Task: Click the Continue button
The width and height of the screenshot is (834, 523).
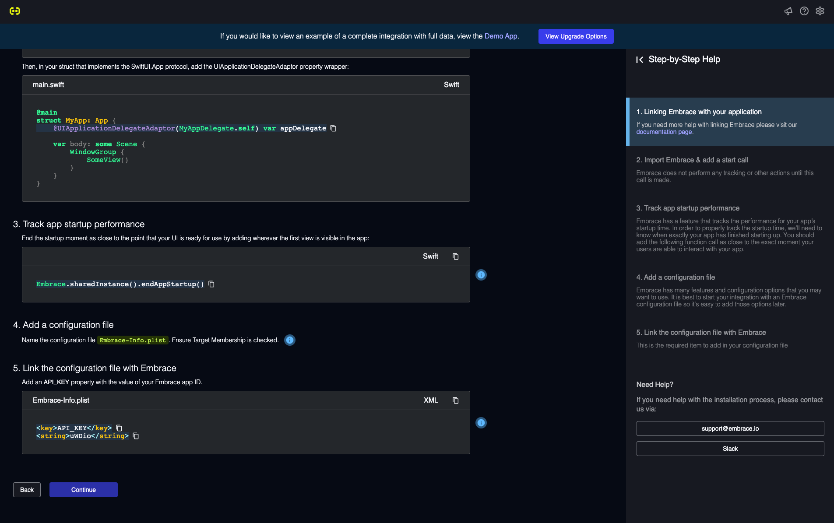Action: click(83, 490)
